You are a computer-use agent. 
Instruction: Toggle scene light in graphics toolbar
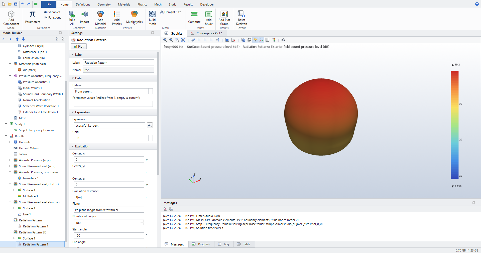point(255,40)
